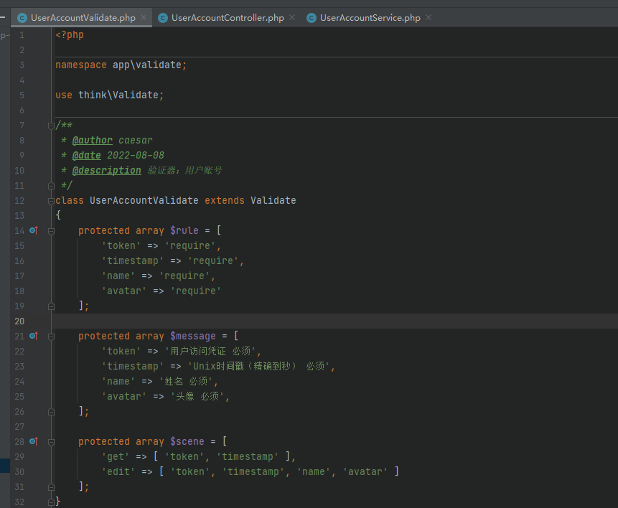Switch to the UserAccountService.php tab
Screen dimensions: 618x508
tap(370, 18)
